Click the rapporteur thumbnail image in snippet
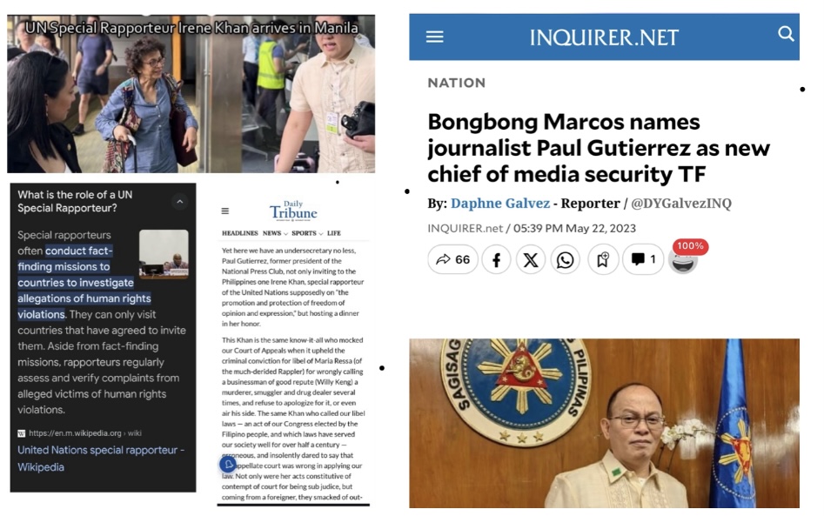 tap(164, 253)
